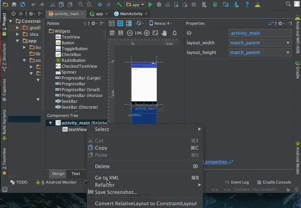Zoom in the design preview
Image resolution: width=301 pixels, height=208 pixels.
coord(147,33)
